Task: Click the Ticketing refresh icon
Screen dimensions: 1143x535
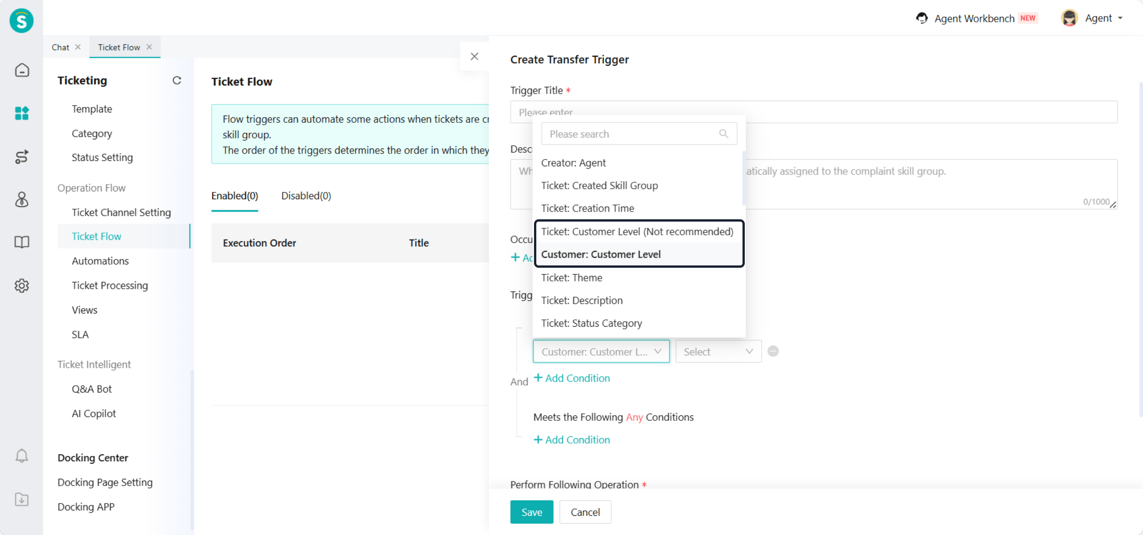Action: click(x=176, y=80)
